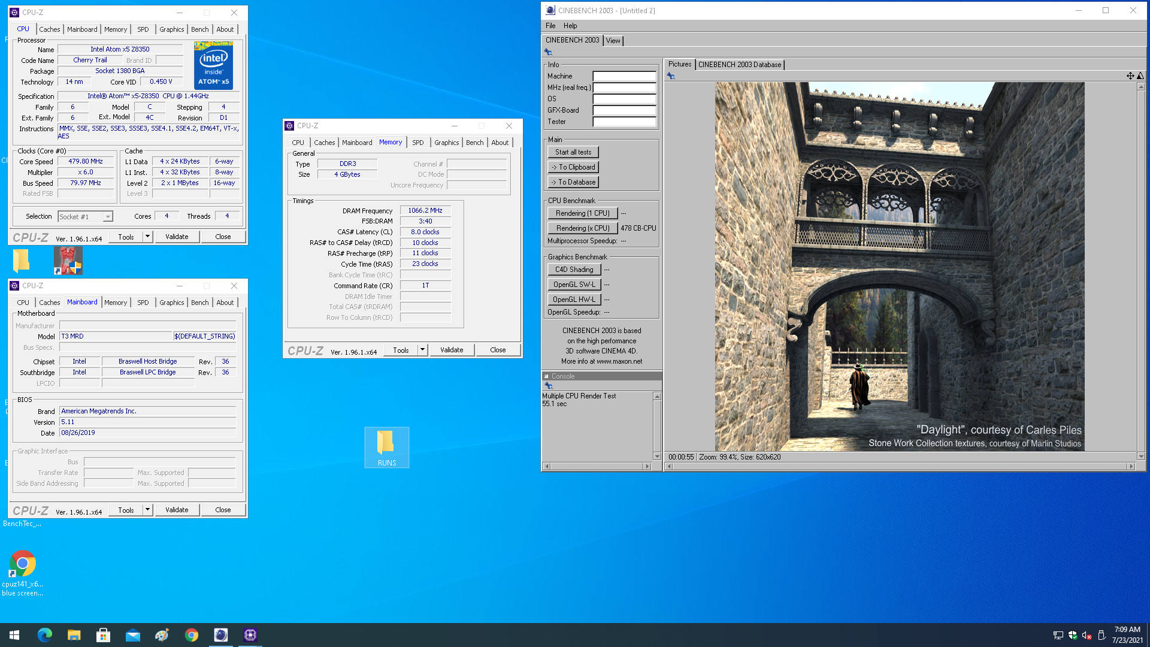Click the console vertical scrollbar down arrow
1150x647 pixels.
click(657, 456)
